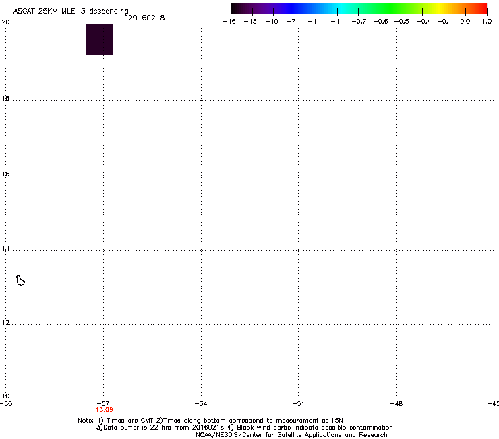Click the 16 latitude label

5,174
